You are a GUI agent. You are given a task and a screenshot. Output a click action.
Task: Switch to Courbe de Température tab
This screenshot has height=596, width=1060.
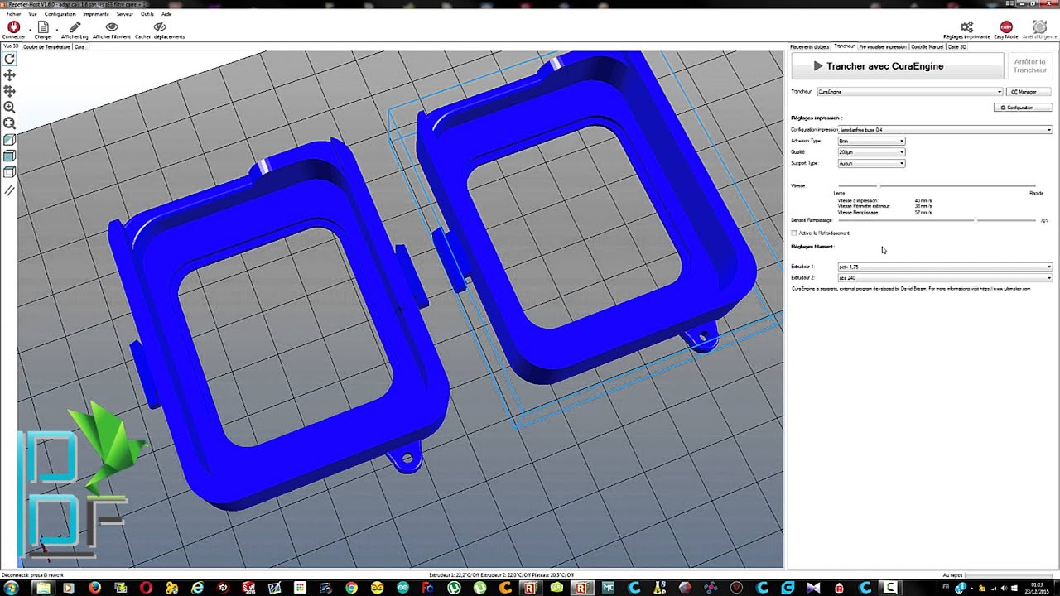[x=46, y=47]
